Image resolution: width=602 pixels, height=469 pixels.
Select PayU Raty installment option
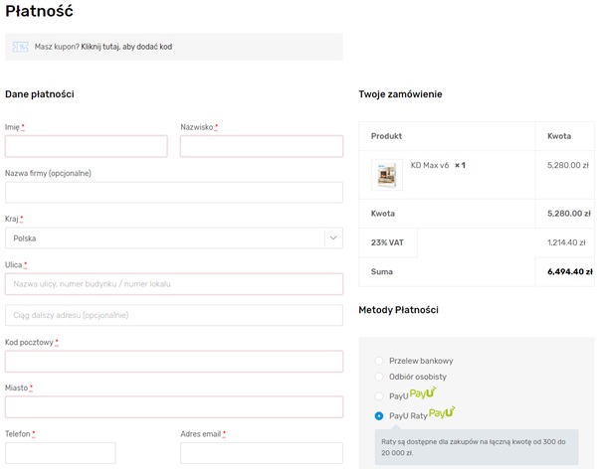coord(379,415)
